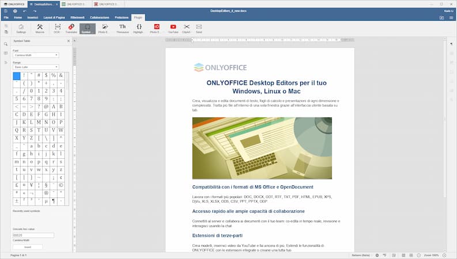Image resolution: width=457 pixels, height=259 pixels.
Task: Click the Print icon in title bar
Action: 15,11
